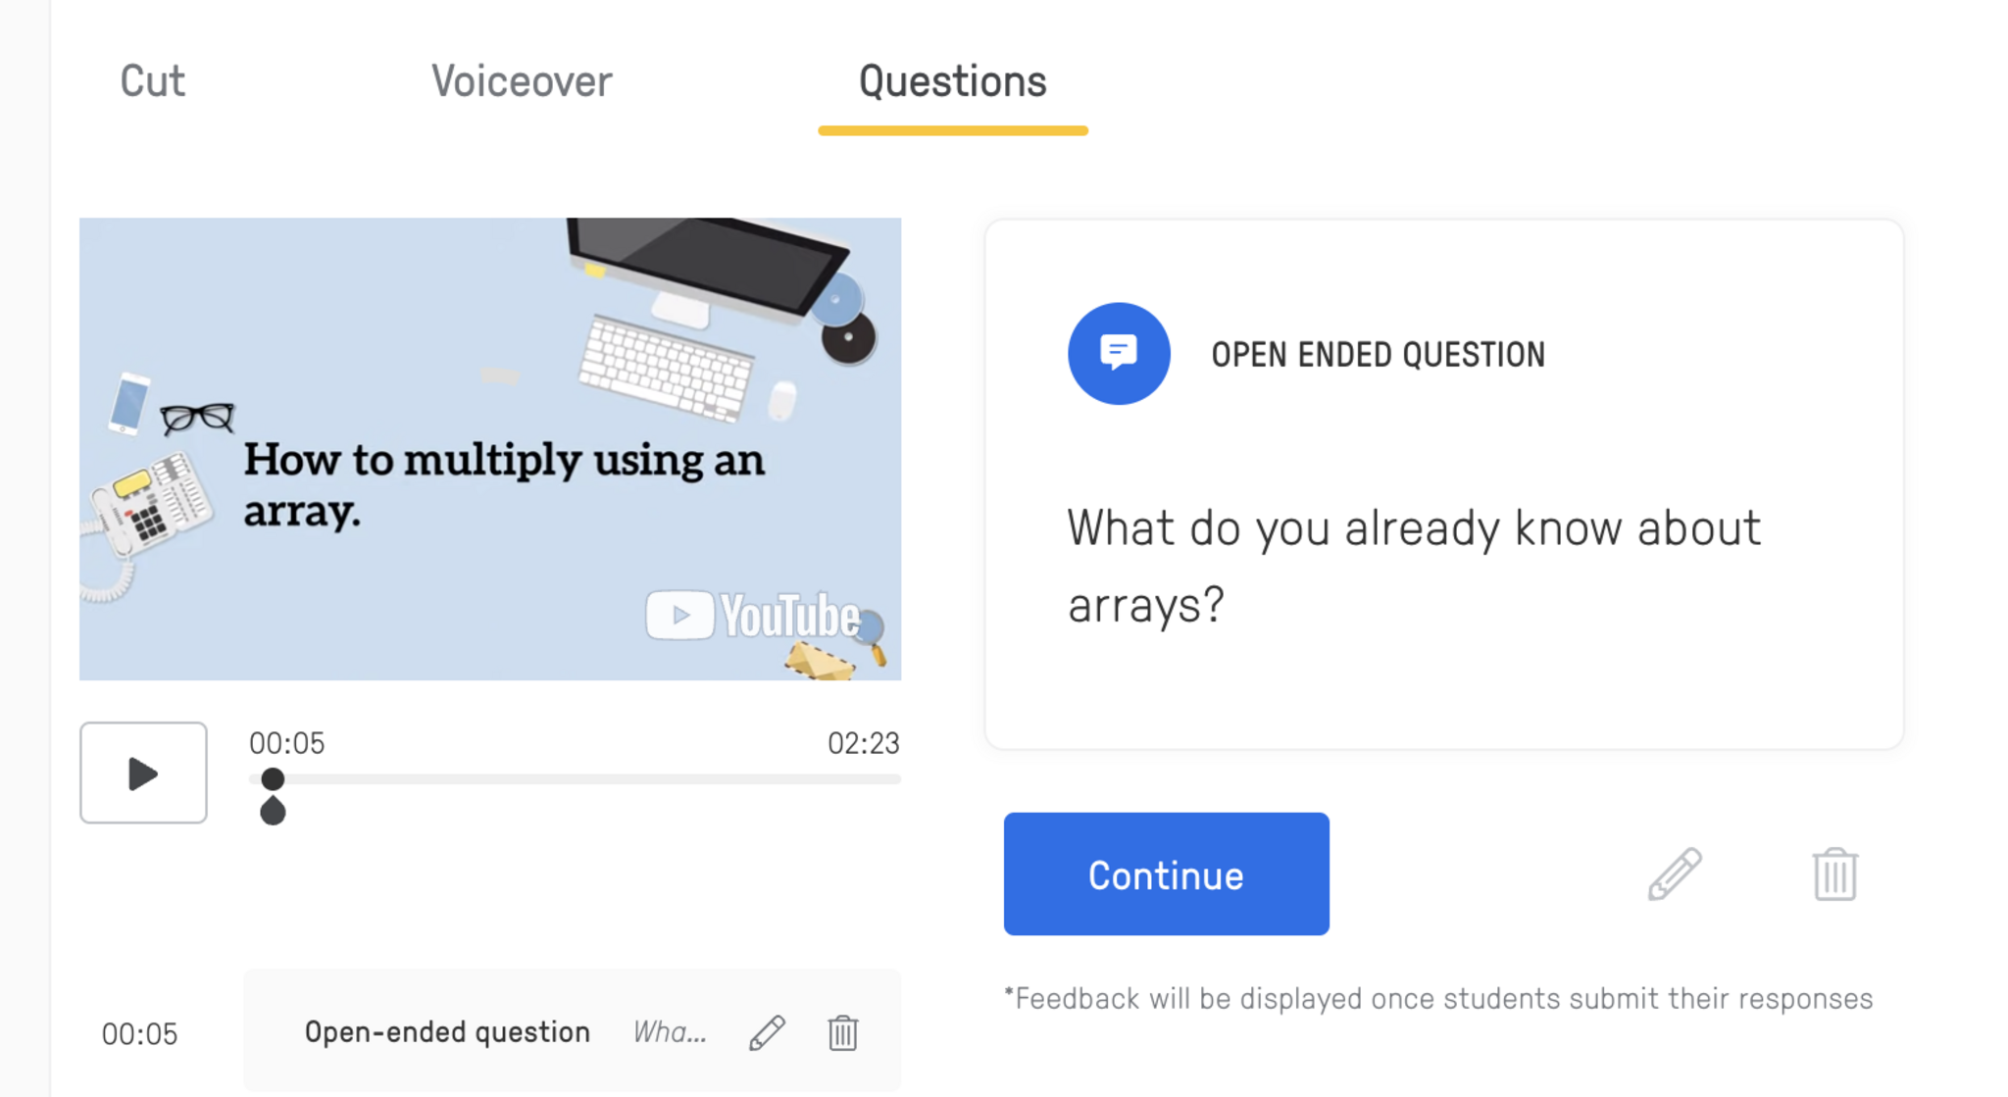Click the video thumbnail preview
The image size is (2008, 1097).
pyautogui.click(x=490, y=448)
